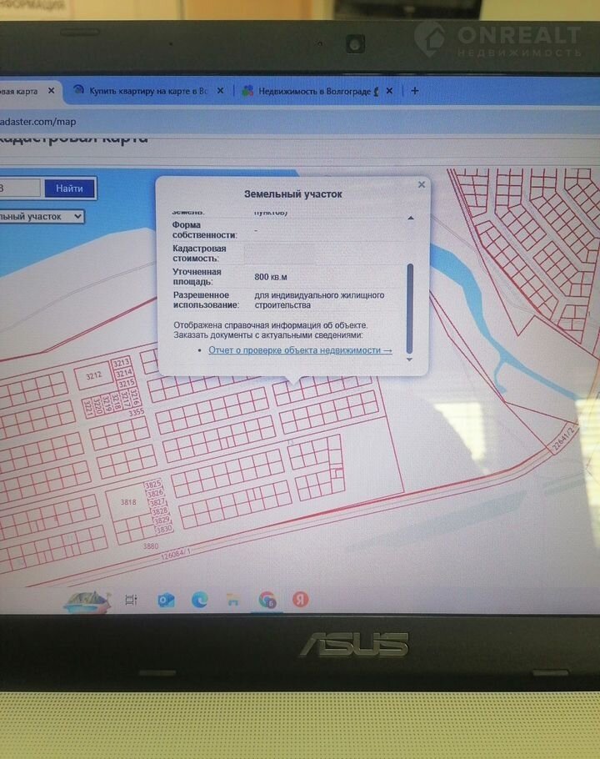Launch Yandex browser from the taskbar
The image size is (600, 759).
point(300,600)
